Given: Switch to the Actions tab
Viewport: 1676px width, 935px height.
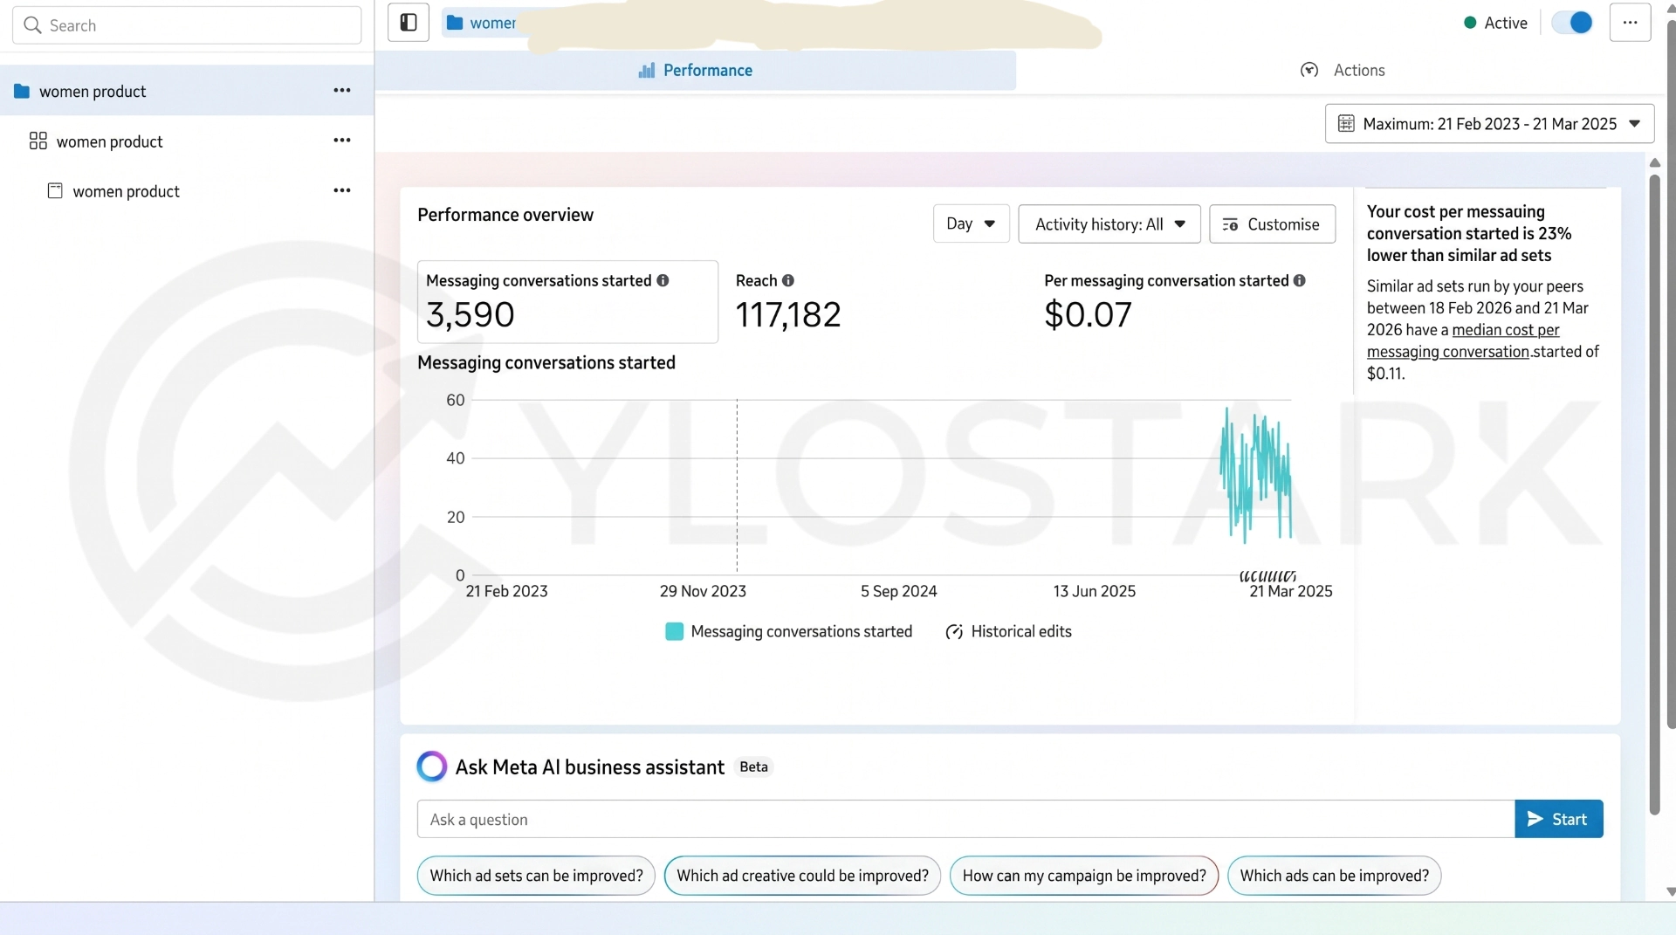Looking at the screenshot, I should click(x=1343, y=70).
